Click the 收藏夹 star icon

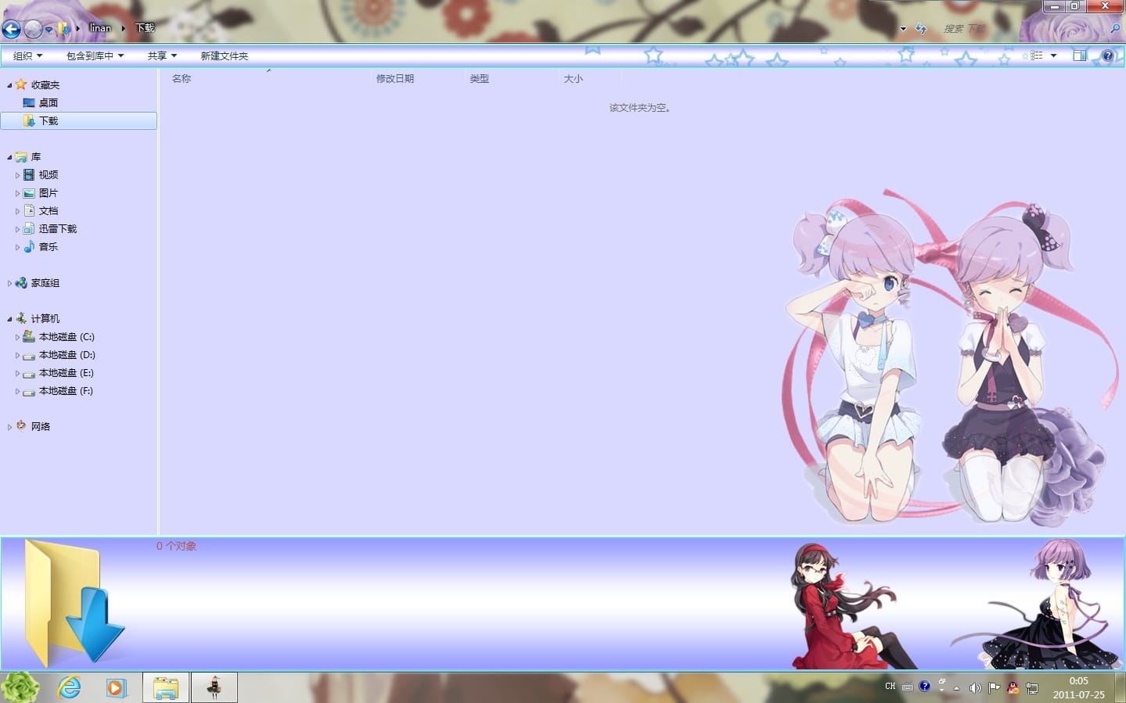[x=21, y=84]
